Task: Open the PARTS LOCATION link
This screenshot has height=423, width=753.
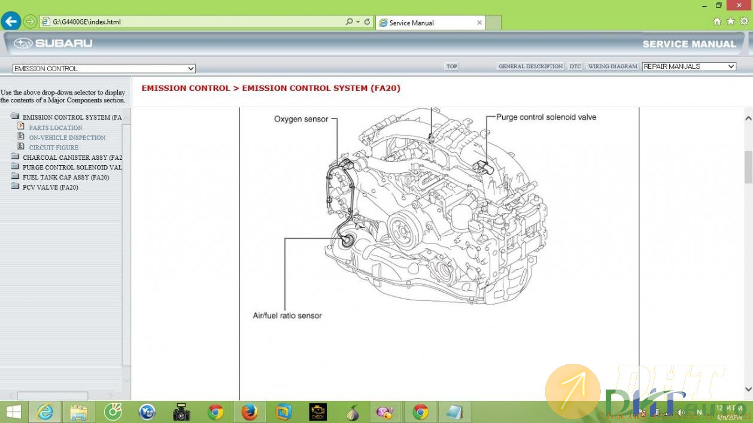Action: [56, 127]
